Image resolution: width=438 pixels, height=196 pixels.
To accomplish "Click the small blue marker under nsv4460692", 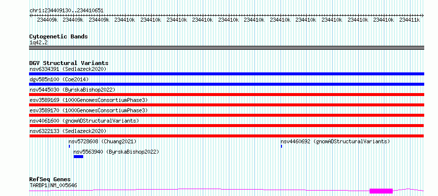I will coord(282,146).
